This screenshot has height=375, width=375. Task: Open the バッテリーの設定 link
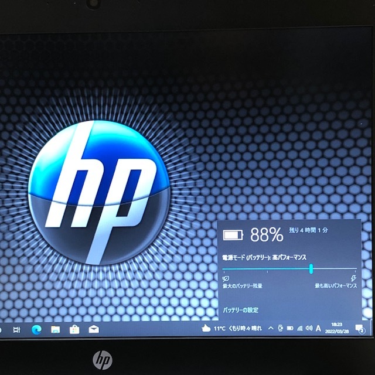pos(241,310)
